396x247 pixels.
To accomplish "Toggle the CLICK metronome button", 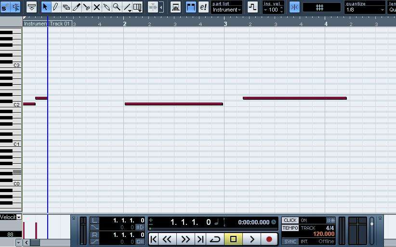I will pyautogui.click(x=290, y=220).
